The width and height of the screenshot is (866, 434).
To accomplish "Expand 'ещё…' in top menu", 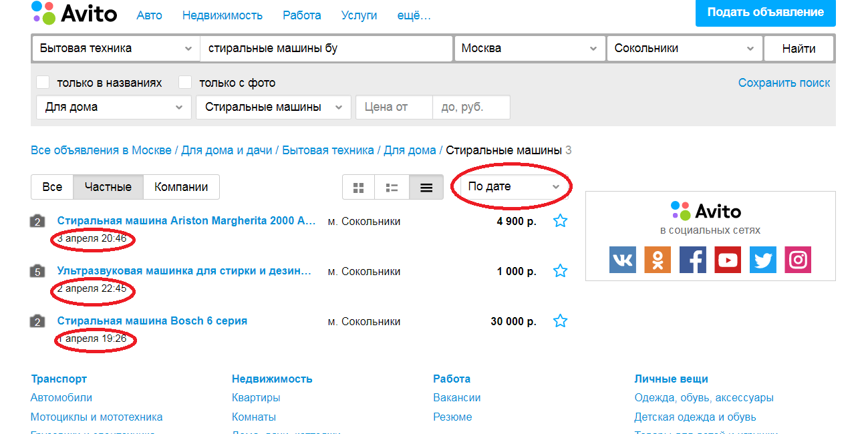I will click(x=414, y=15).
